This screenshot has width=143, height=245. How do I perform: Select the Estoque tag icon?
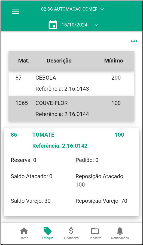48,231
